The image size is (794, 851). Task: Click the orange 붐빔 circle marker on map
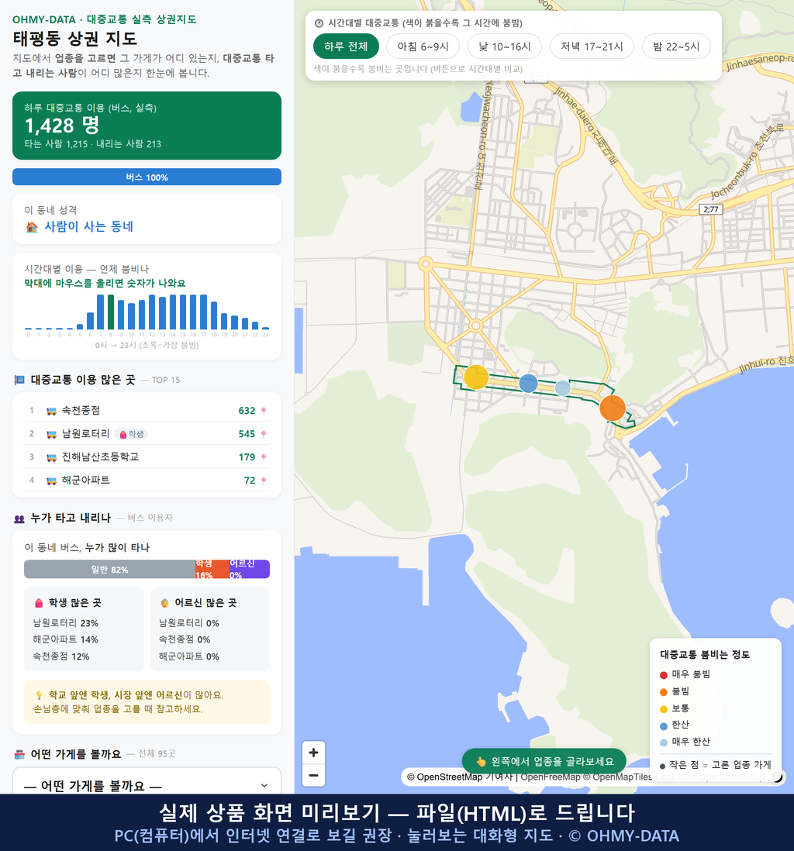pos(613,408)
